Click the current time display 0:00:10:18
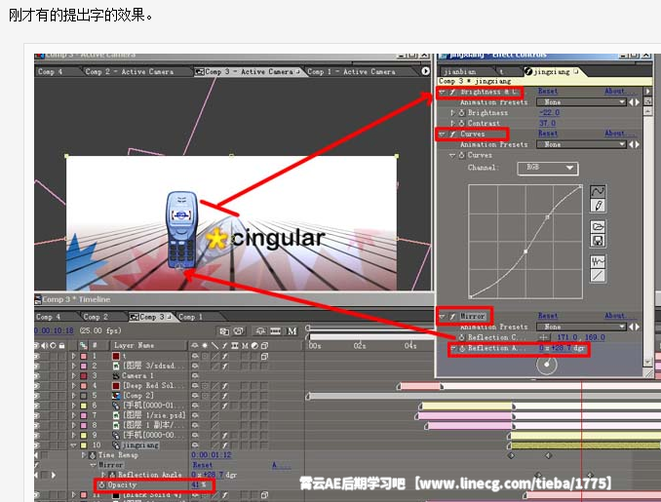 click(x=54, y=330)
